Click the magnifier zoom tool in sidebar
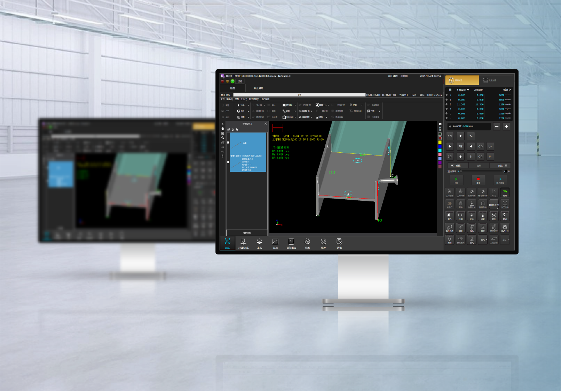 [x=223, y=138]
